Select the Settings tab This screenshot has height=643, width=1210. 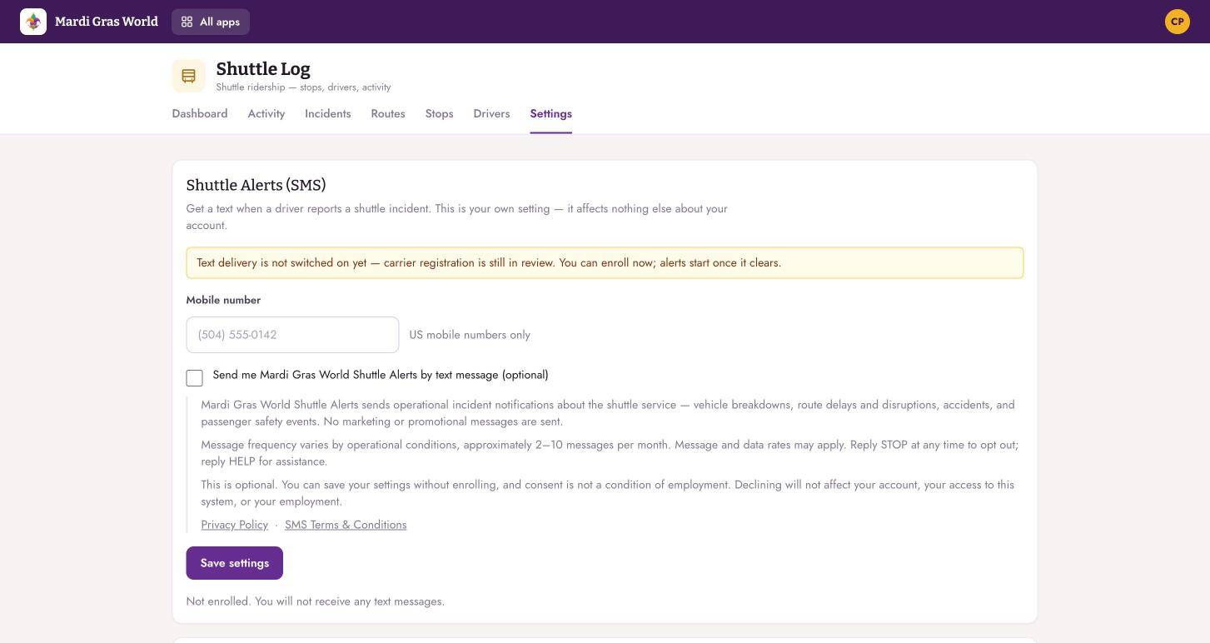pyautogui.click(x=551, y=113)
